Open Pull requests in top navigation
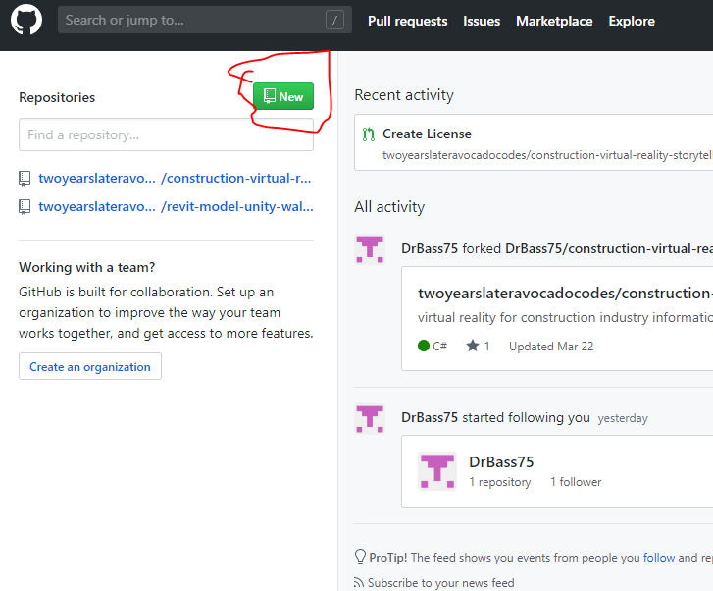 coord(407,21)
